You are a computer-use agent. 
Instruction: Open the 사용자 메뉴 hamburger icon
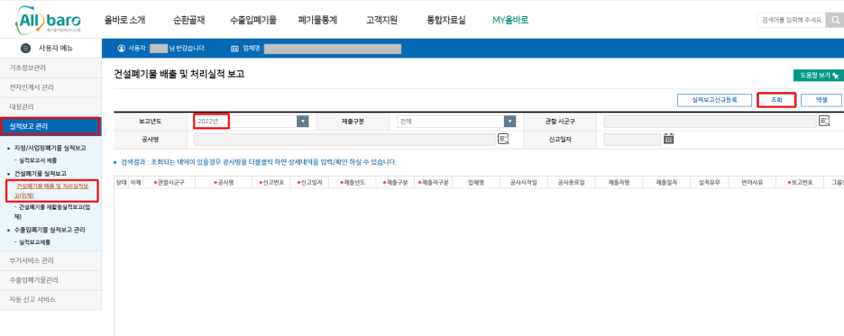coord(25,49)
